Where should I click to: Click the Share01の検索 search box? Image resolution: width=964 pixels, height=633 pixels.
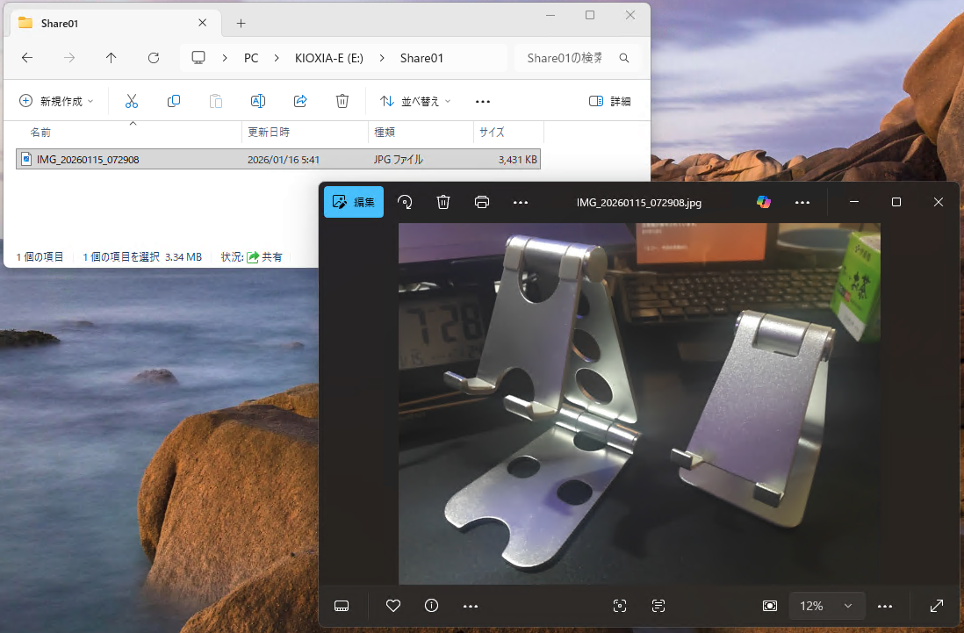tap(566, 58)
